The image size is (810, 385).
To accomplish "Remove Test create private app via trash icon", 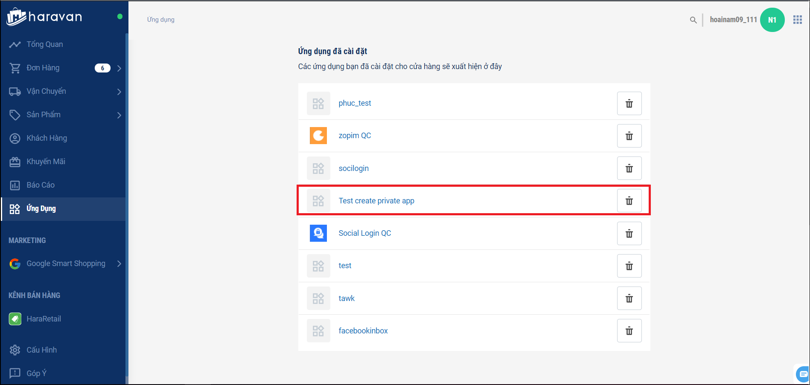I will 629,201.
